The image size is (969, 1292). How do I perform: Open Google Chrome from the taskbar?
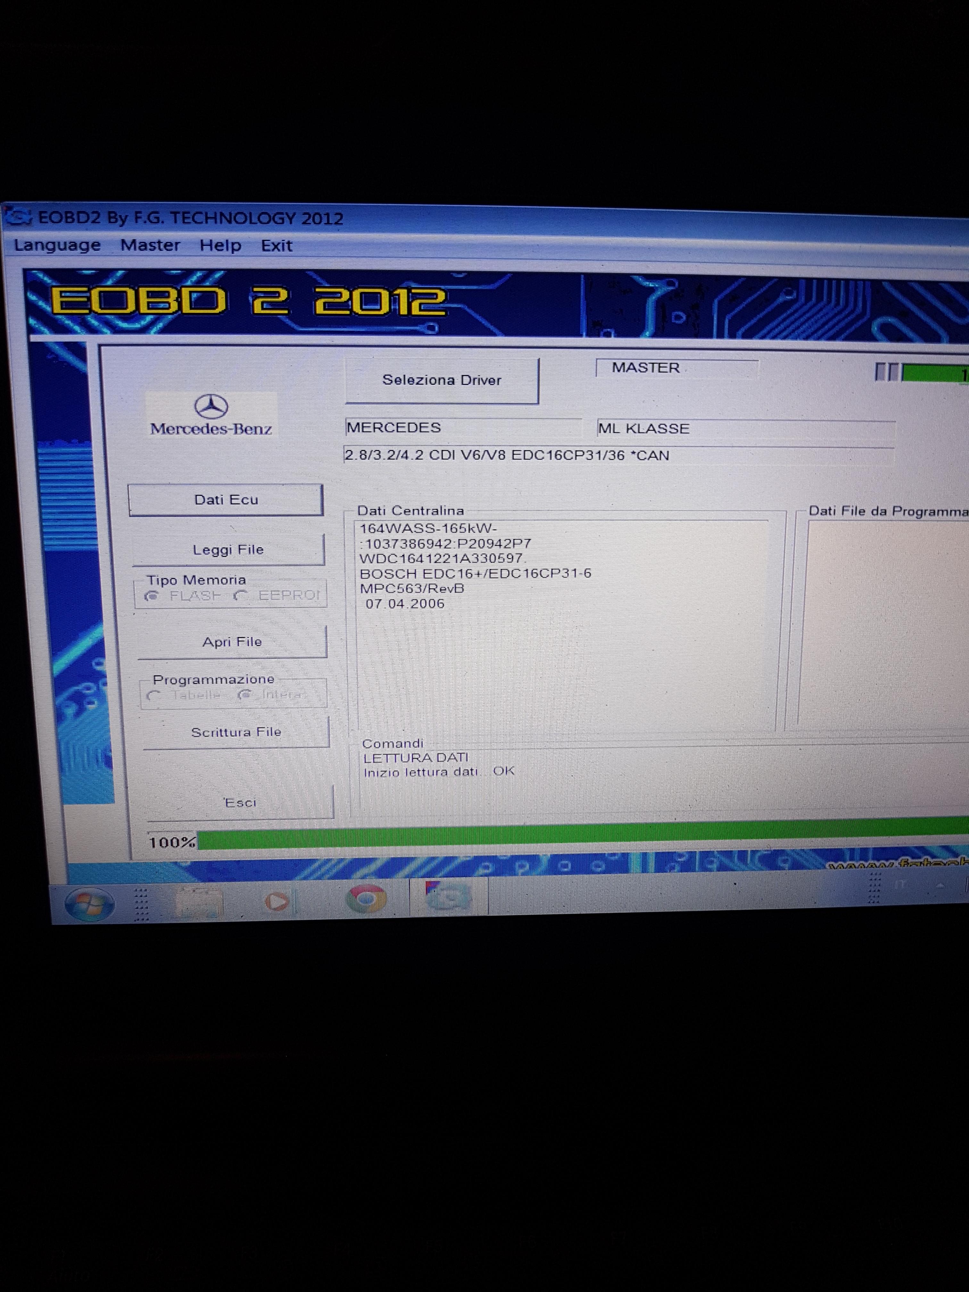coord(366,899)
